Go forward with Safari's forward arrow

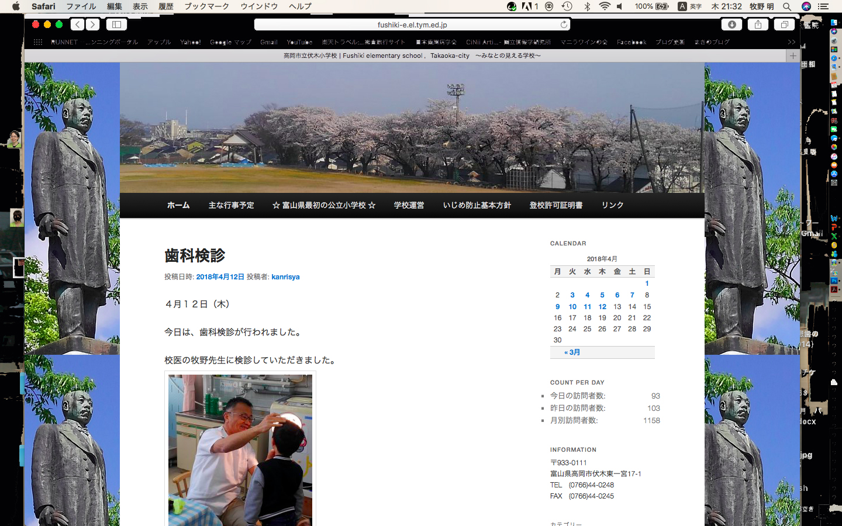click(92, 25)
